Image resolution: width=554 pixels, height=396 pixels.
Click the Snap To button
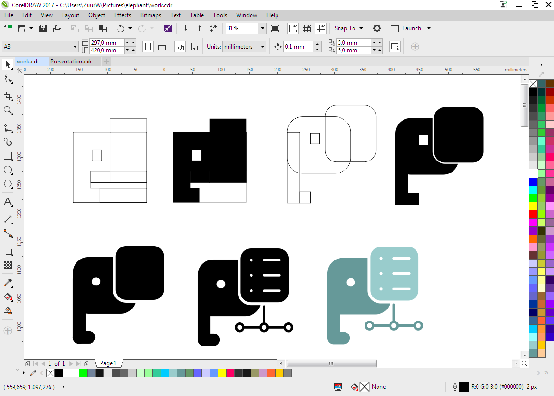345,28
